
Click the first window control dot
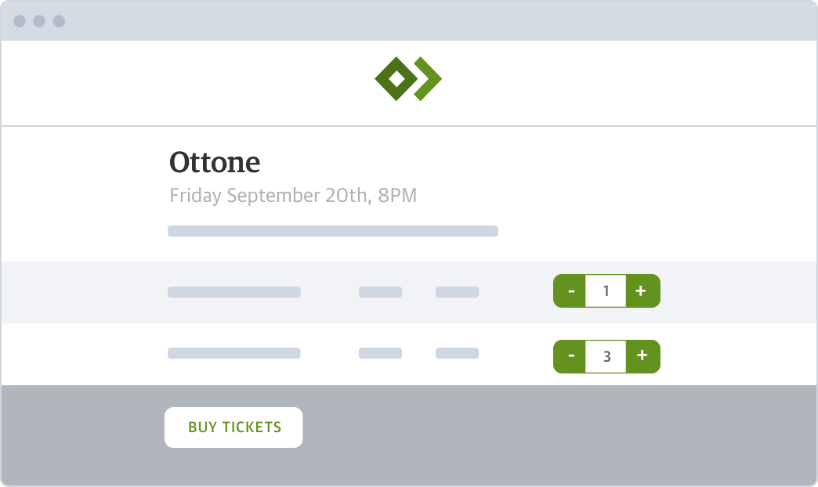coord(20,21)
